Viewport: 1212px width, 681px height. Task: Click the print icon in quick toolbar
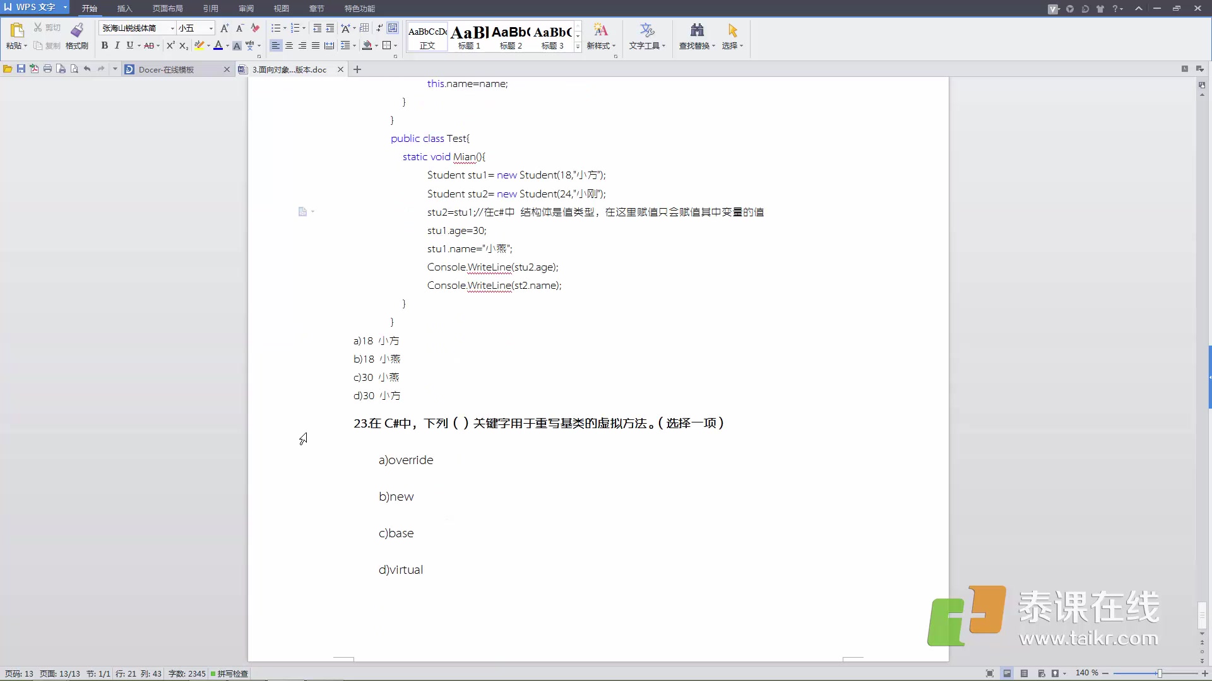(47, 69)
